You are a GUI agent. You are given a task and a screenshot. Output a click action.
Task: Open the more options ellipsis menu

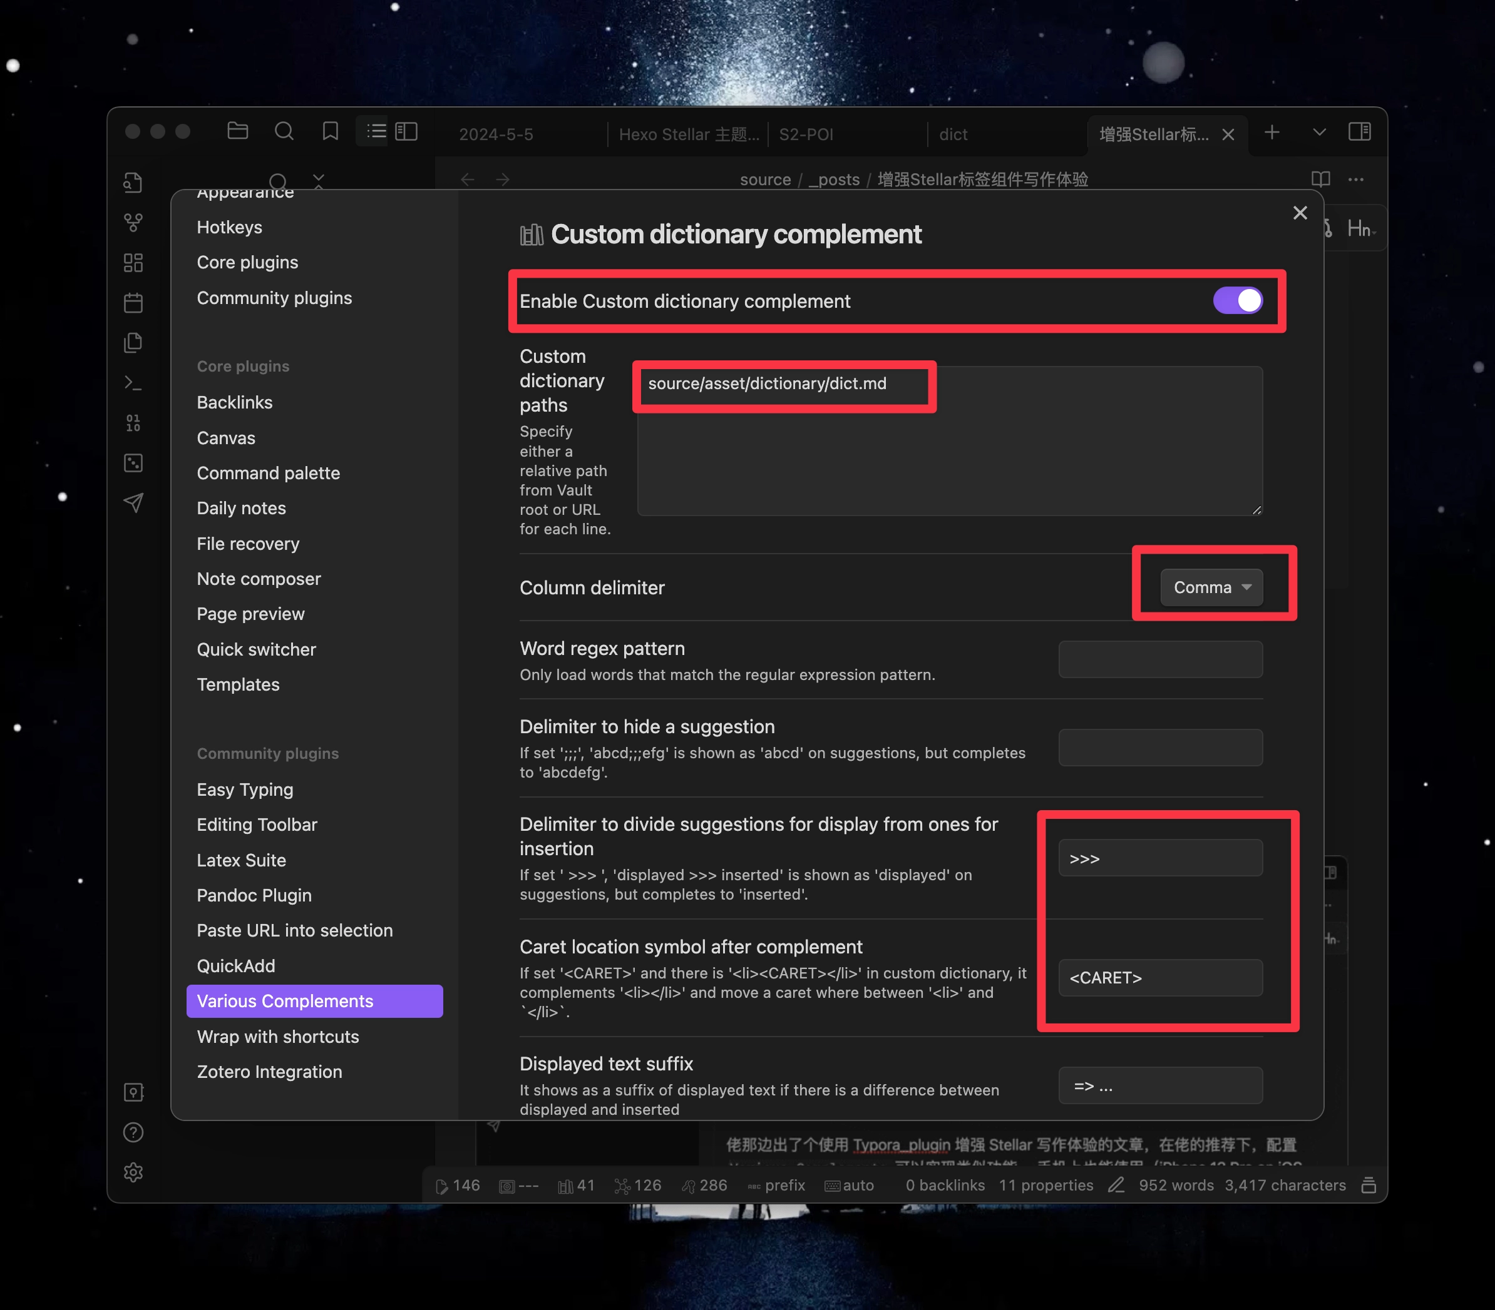coord(1355,179)
